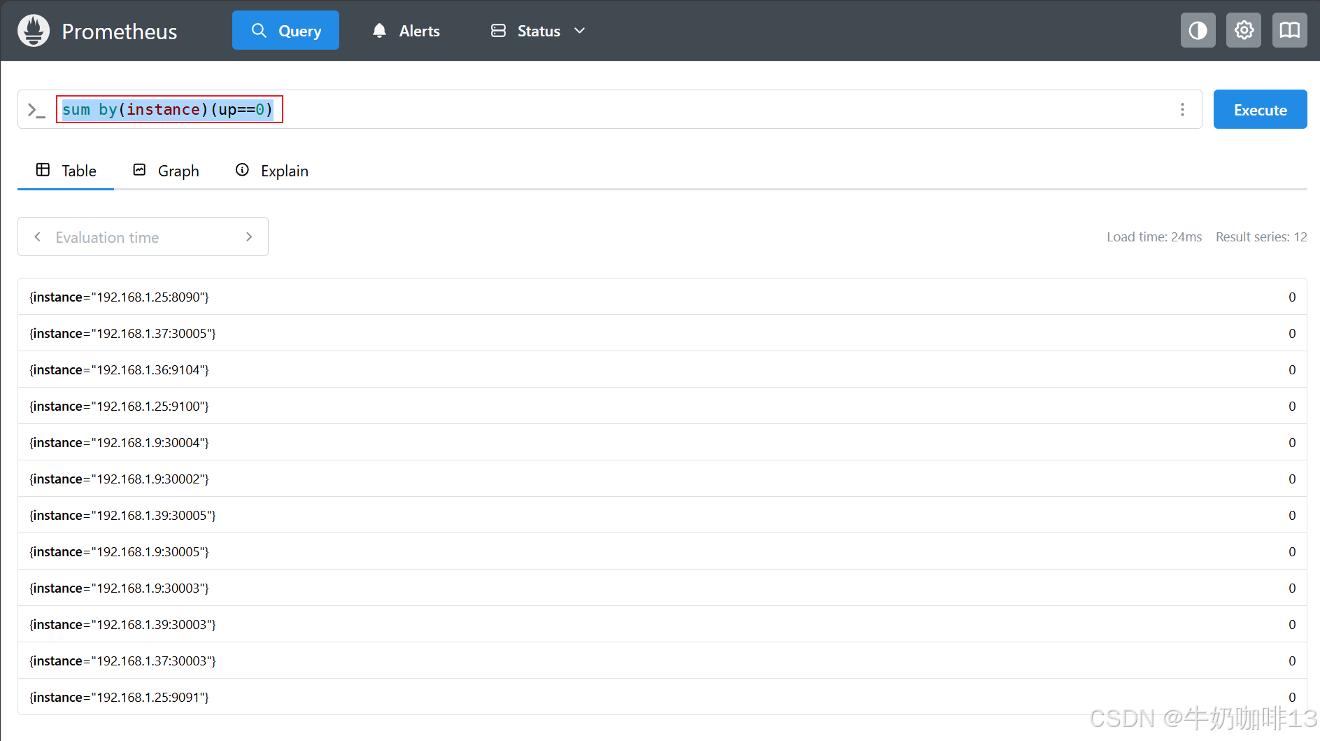
Task: Select the 192.168.1.36:9104 instance row
Action: point(662,369)
